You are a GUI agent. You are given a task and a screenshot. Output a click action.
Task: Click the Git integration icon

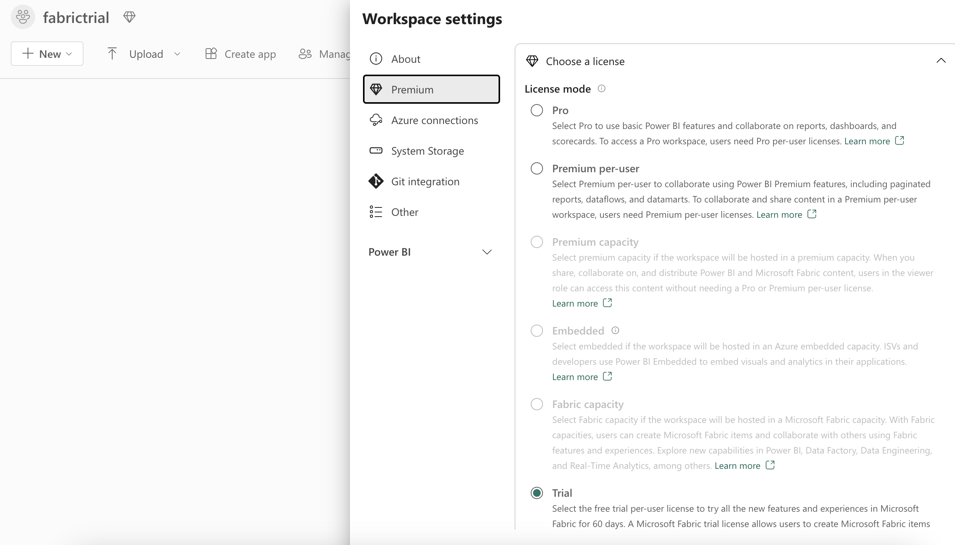pyautogui.click(x=376, y=181)
